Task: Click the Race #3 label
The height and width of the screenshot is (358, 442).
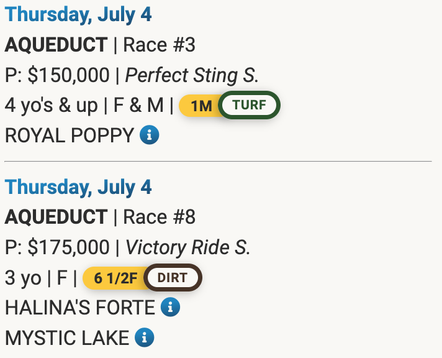Action: pos(160,45)
